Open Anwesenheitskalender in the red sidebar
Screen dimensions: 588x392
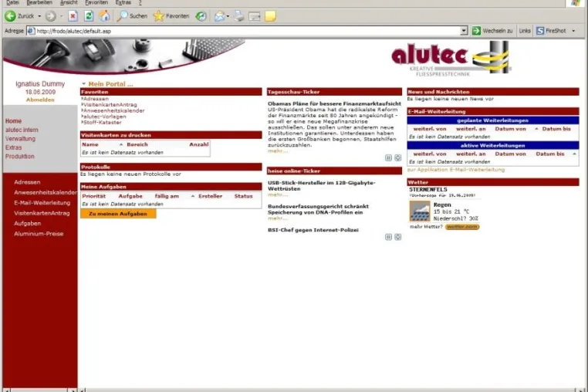[46, 192]
